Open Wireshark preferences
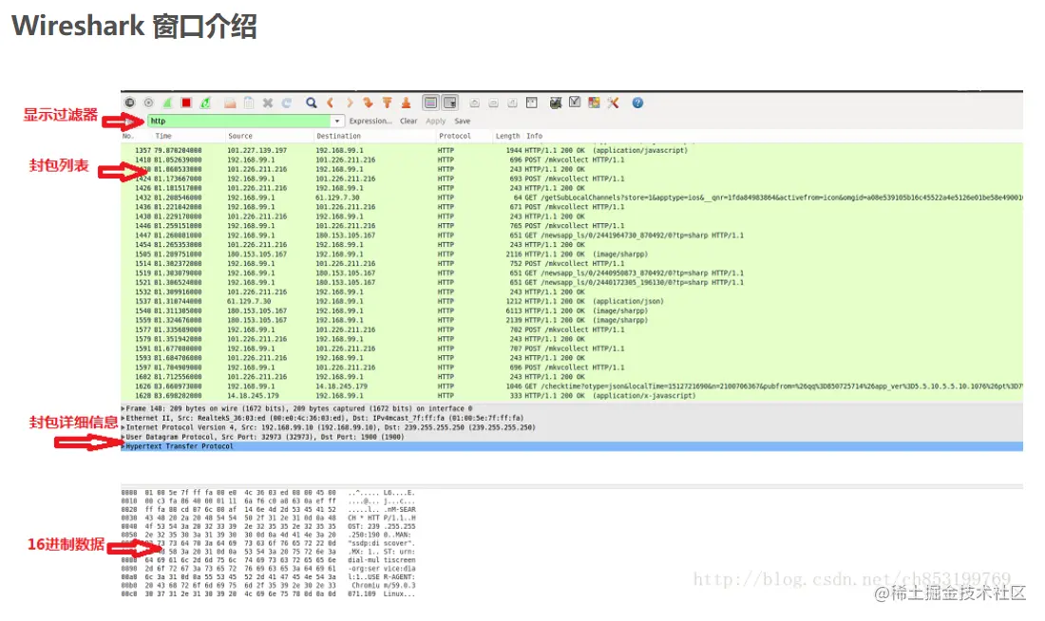1045x621 pixels. 613,102
